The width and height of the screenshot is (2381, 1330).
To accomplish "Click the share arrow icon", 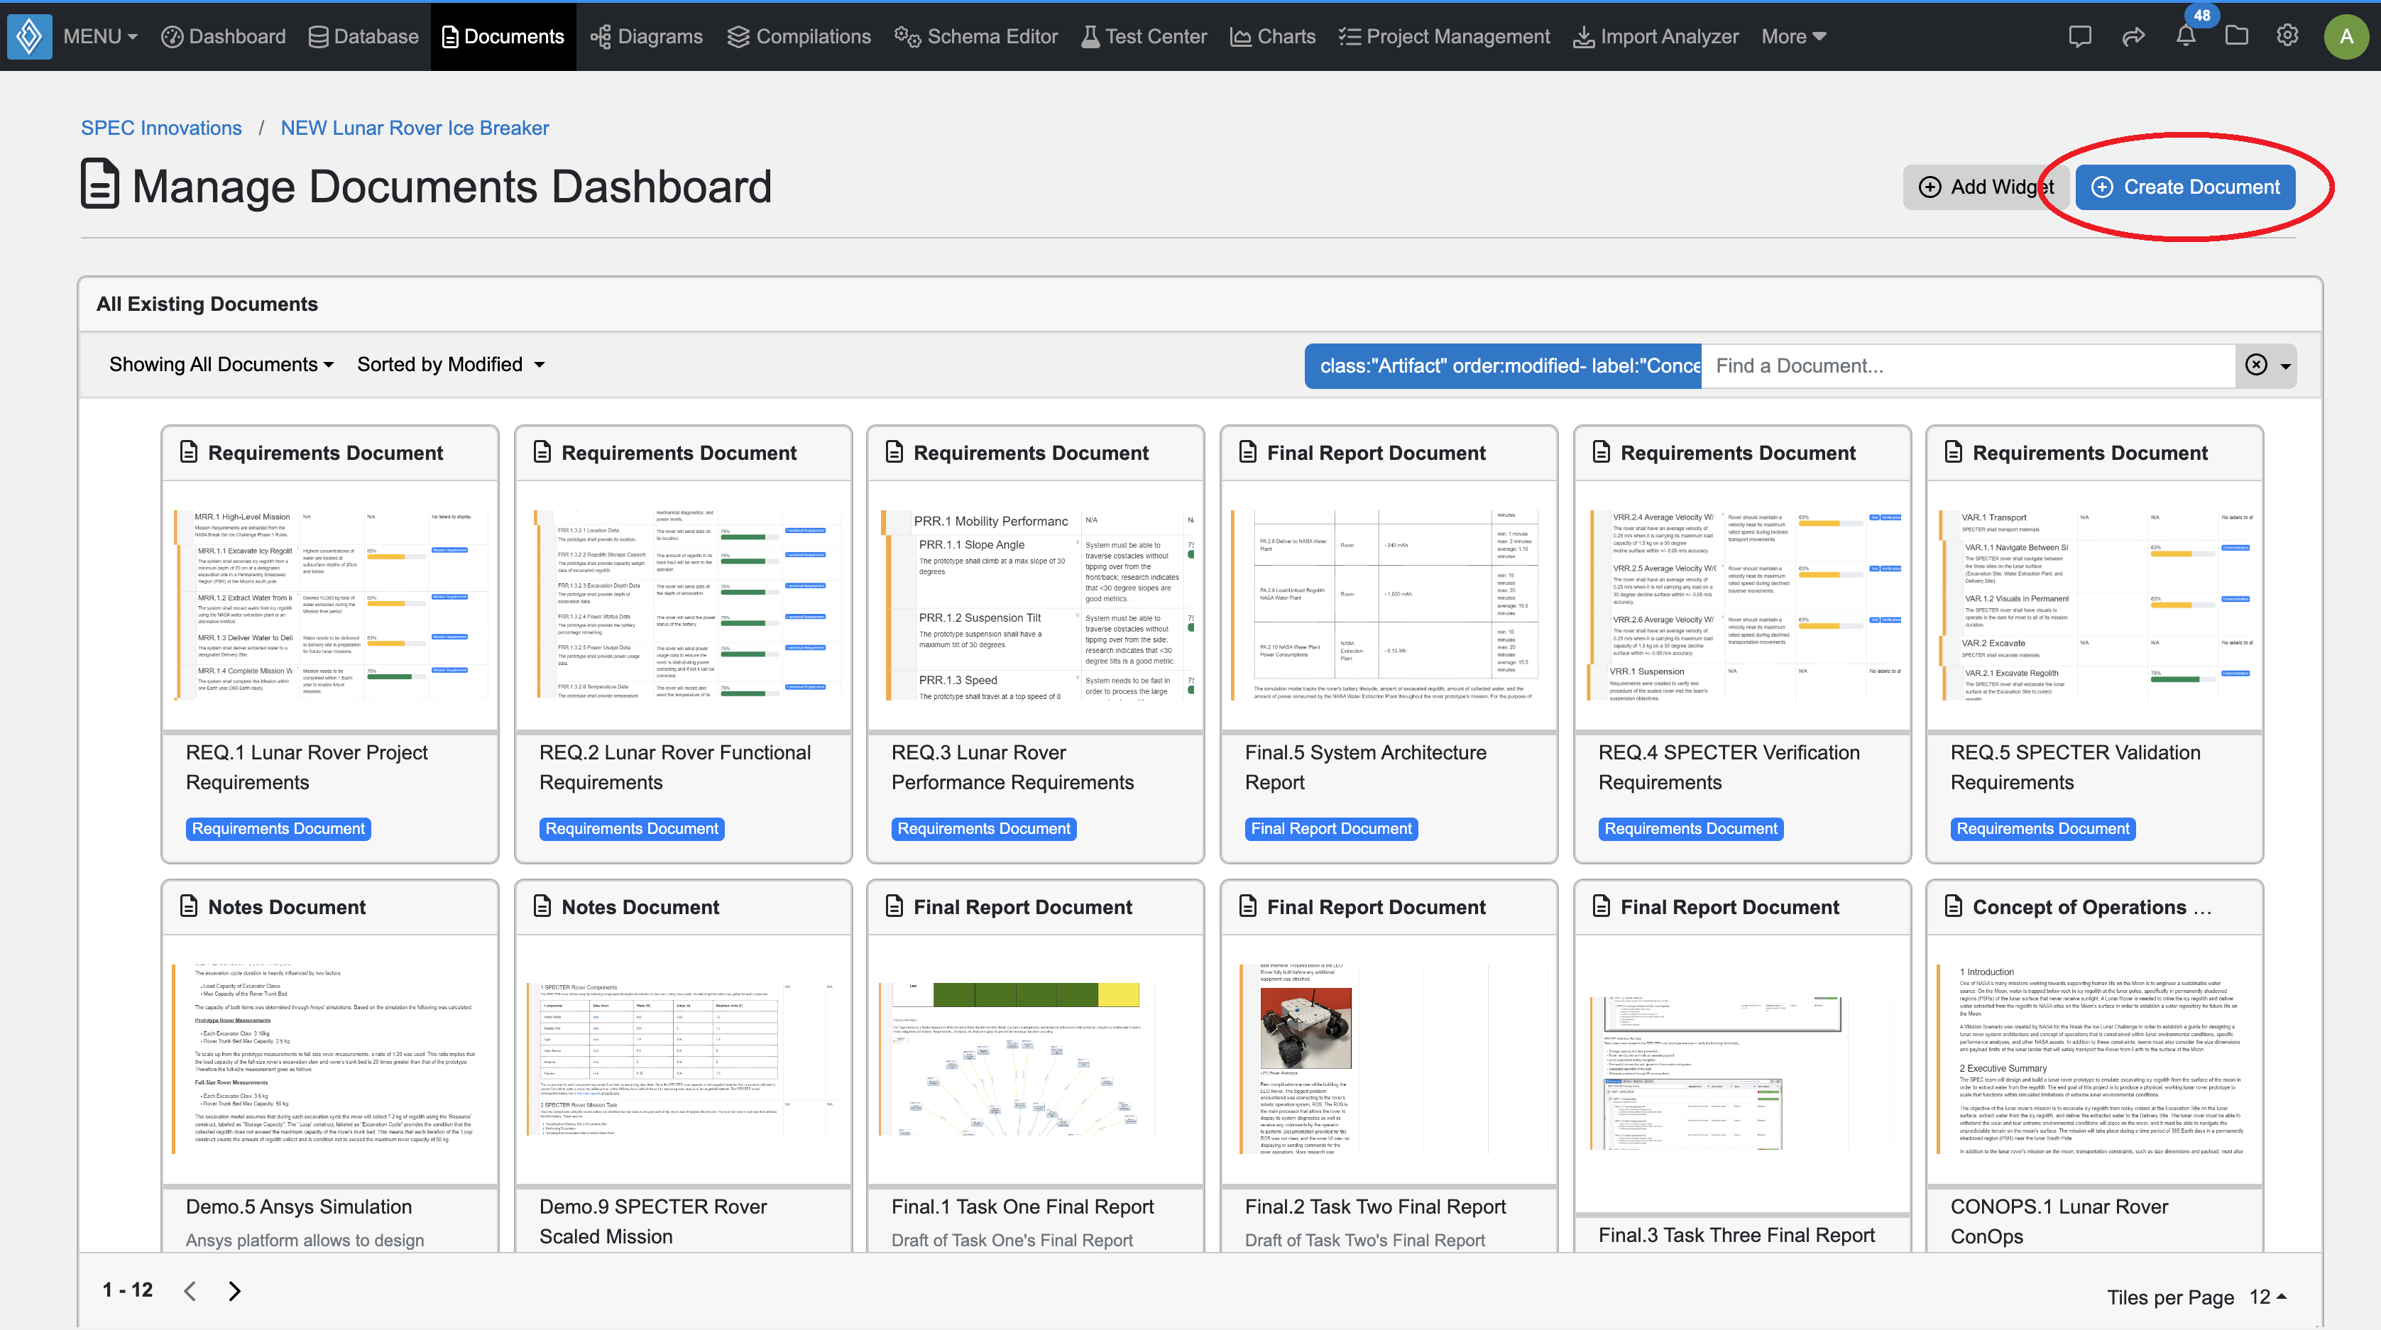I will (2133, 37).
